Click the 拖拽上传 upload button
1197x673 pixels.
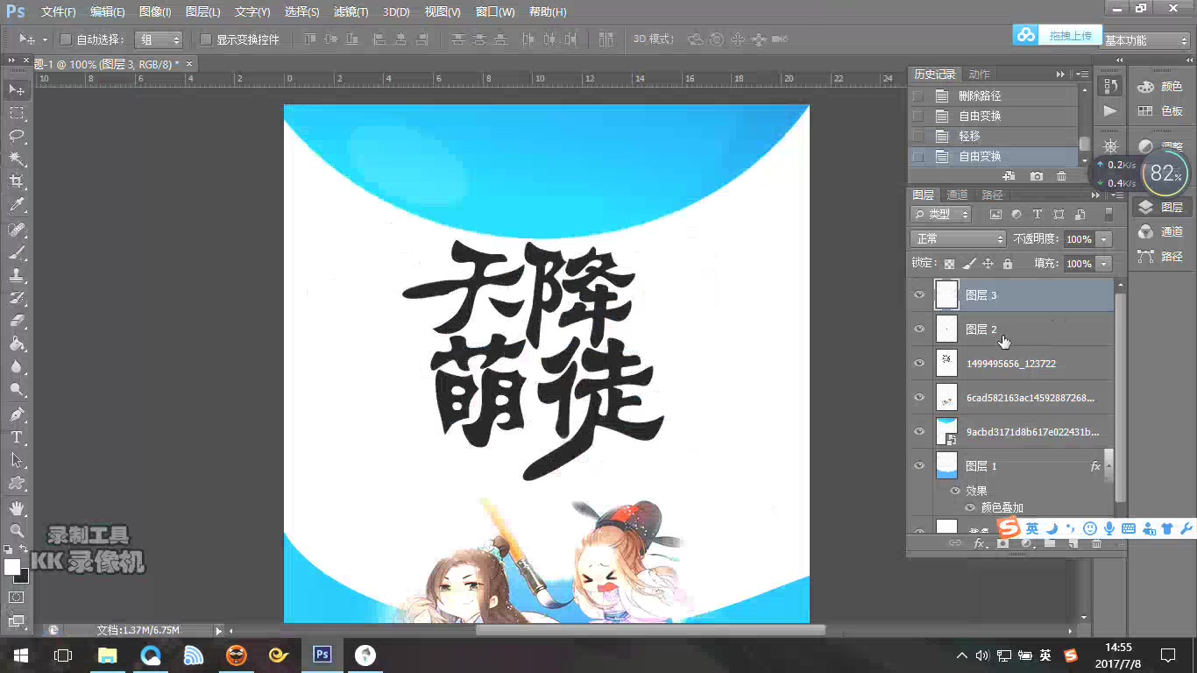tap(1056, 35)
